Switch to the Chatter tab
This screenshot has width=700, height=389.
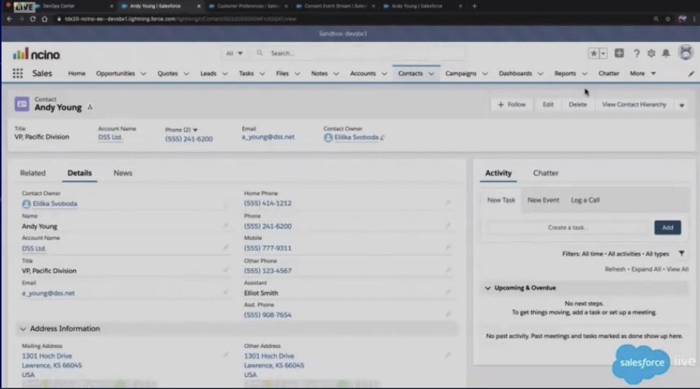[x=546, y=173]
